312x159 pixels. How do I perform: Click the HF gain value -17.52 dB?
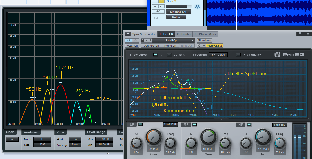tap(263, 149)
